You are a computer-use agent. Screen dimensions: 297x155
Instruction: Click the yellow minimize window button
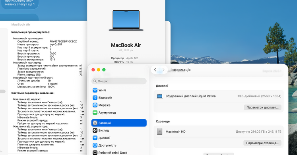(99, 70)
